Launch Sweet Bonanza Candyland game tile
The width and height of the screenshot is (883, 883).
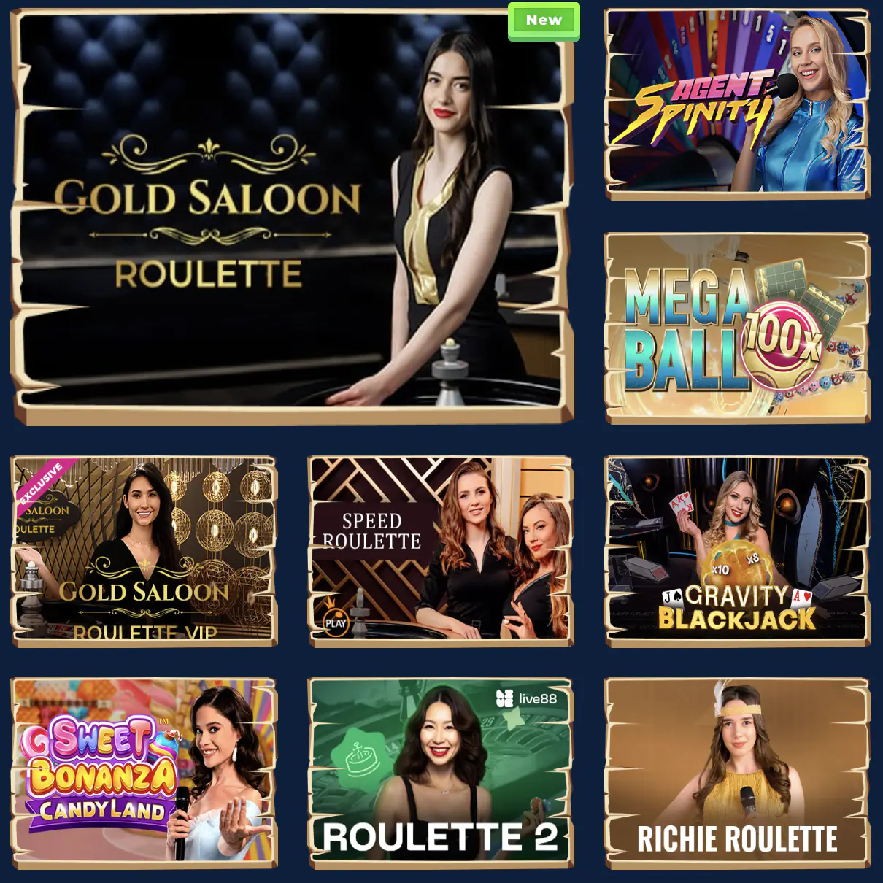(144, 774)
